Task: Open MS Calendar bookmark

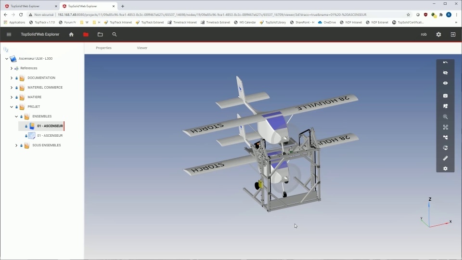Action: (x=245, y=23)
